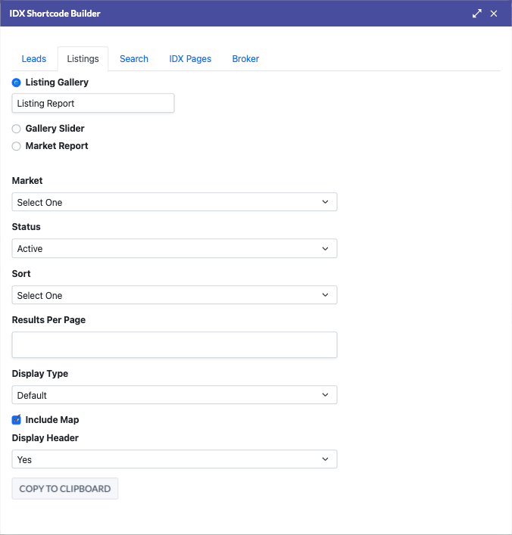The image size is (512, 535).
Task: Select the Listing Gallery radio button
Action: coord(17,82)
